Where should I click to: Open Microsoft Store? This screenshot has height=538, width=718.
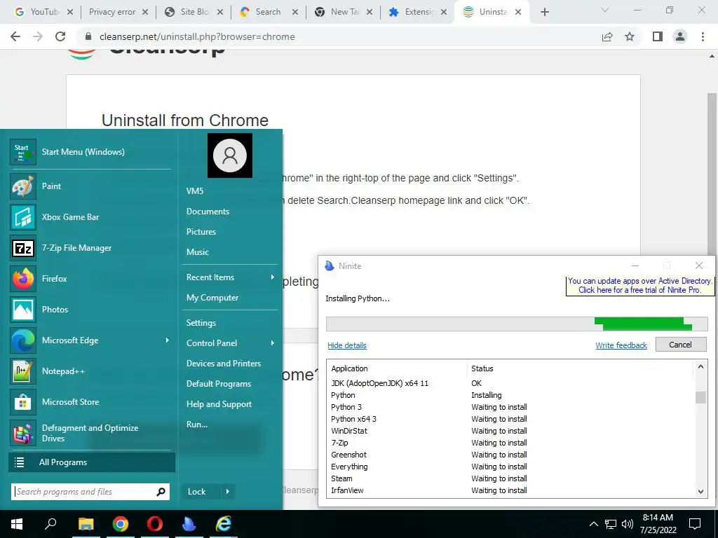point(90,402)
